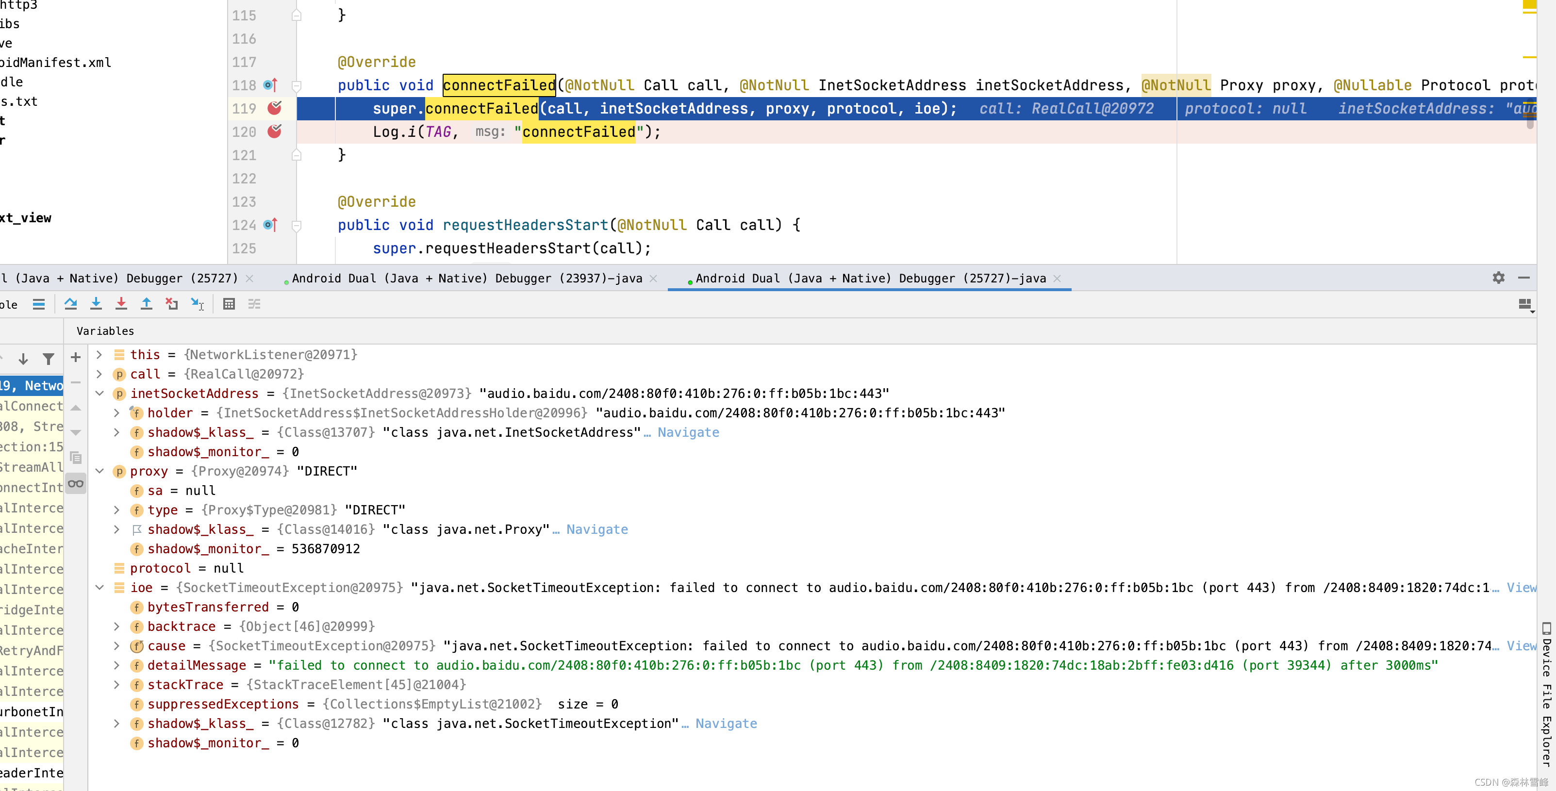This screenshot has height=791, width=1556.
Task: Navigate to java.net.InetSocketAddress class
Action: click(x=688, y=432)
